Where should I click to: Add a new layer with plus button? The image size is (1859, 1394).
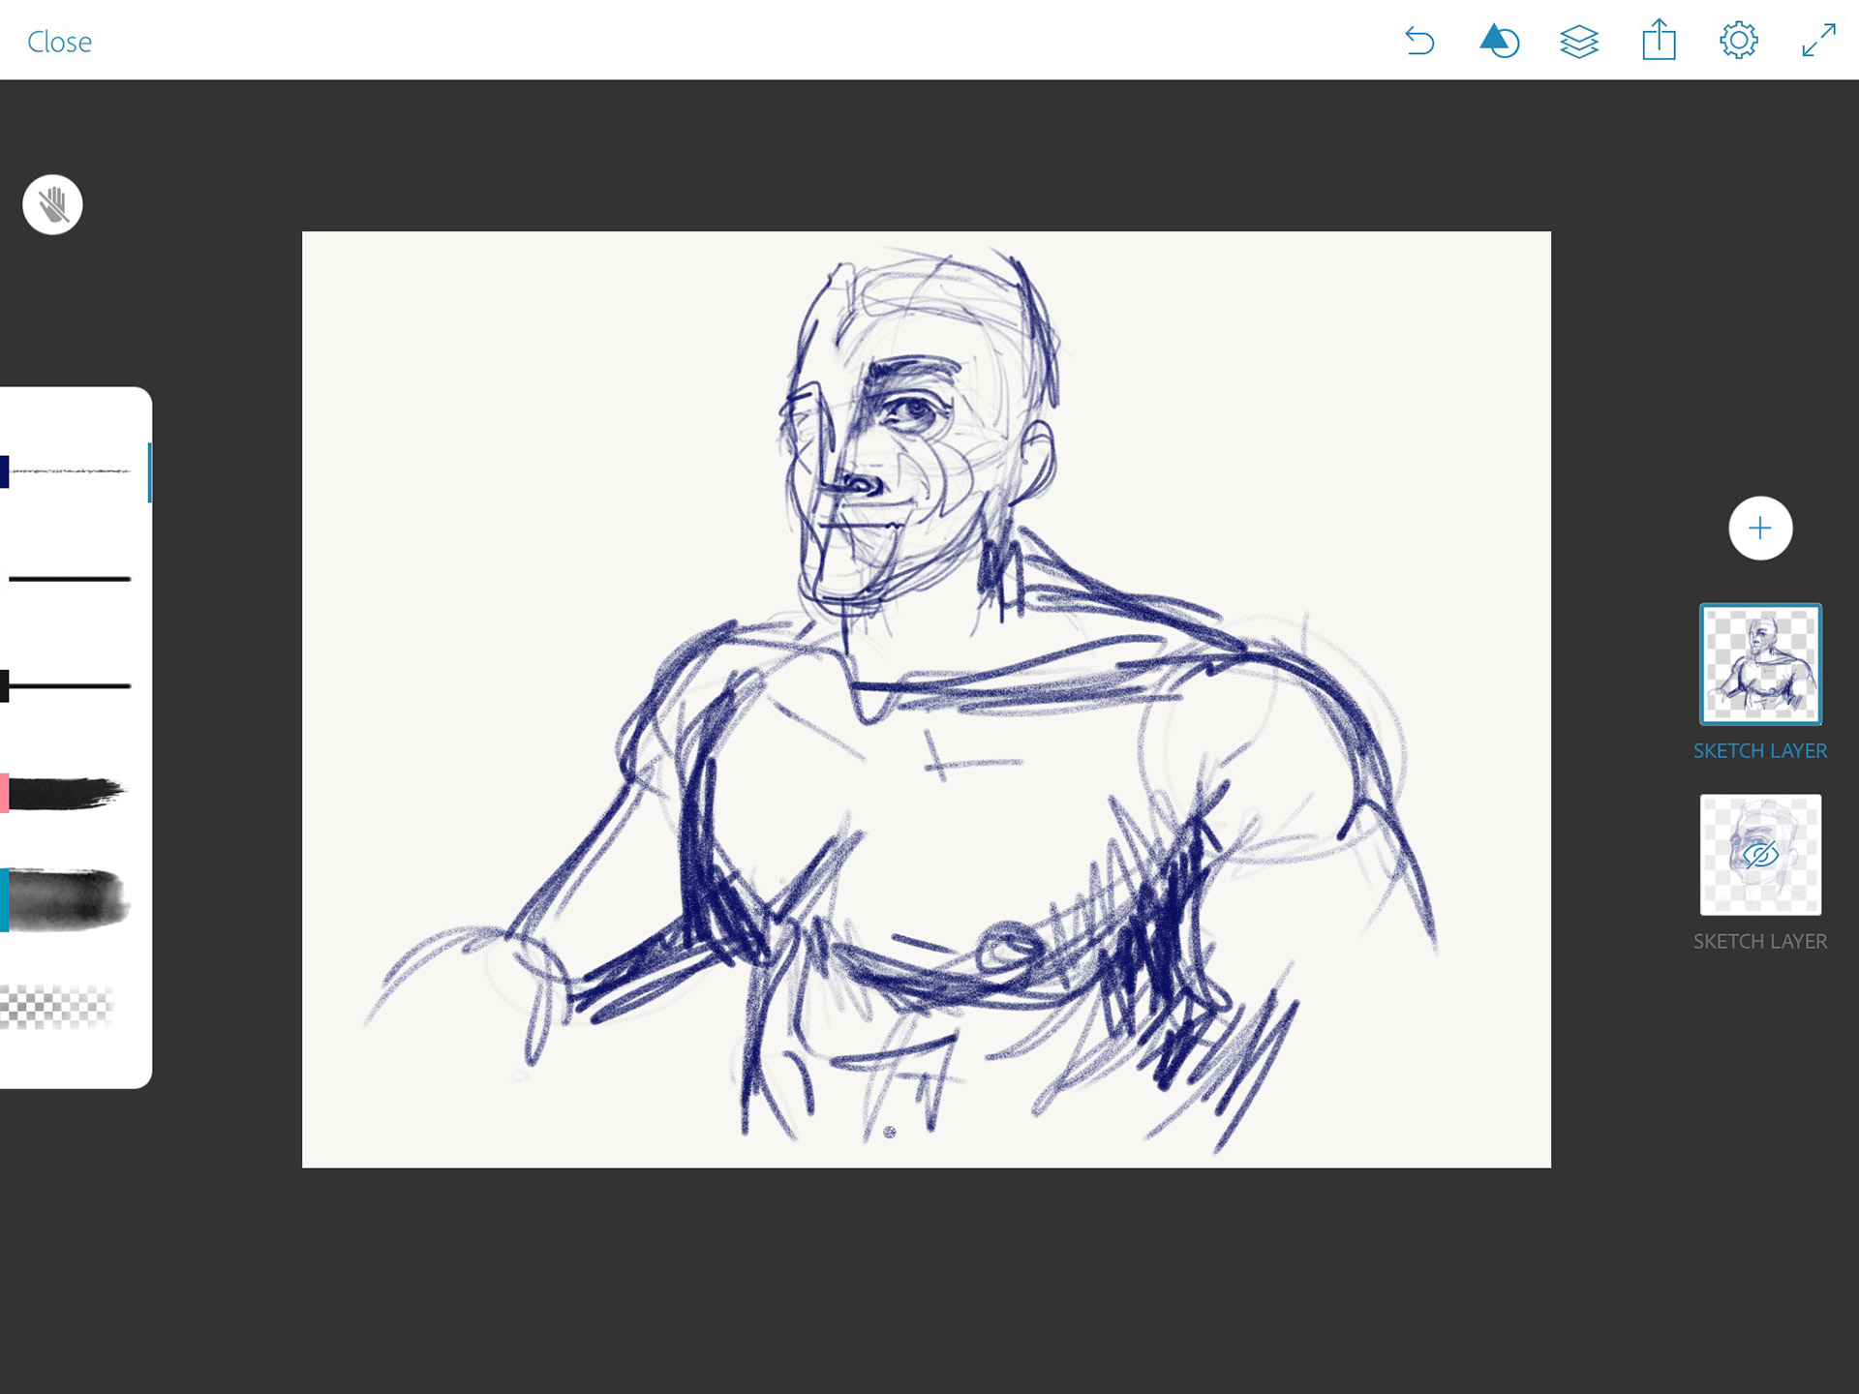(x=1759, y=529)
